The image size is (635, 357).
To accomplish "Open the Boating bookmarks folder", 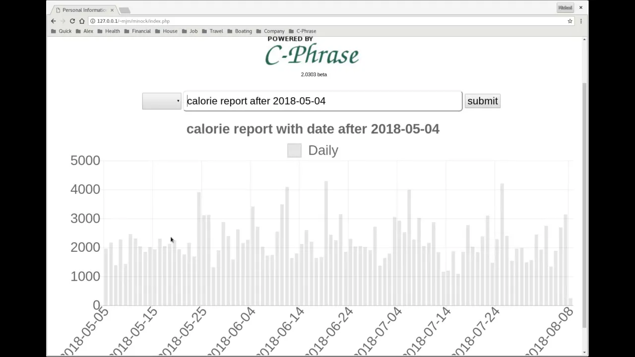I will (240, 31).
